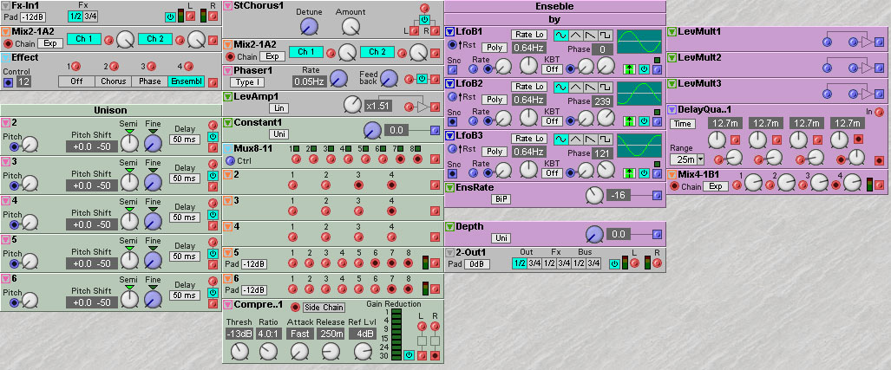
Task: Click Fx-In1 power mute icon
Action: pyautogui.click(x=169, y=16)
